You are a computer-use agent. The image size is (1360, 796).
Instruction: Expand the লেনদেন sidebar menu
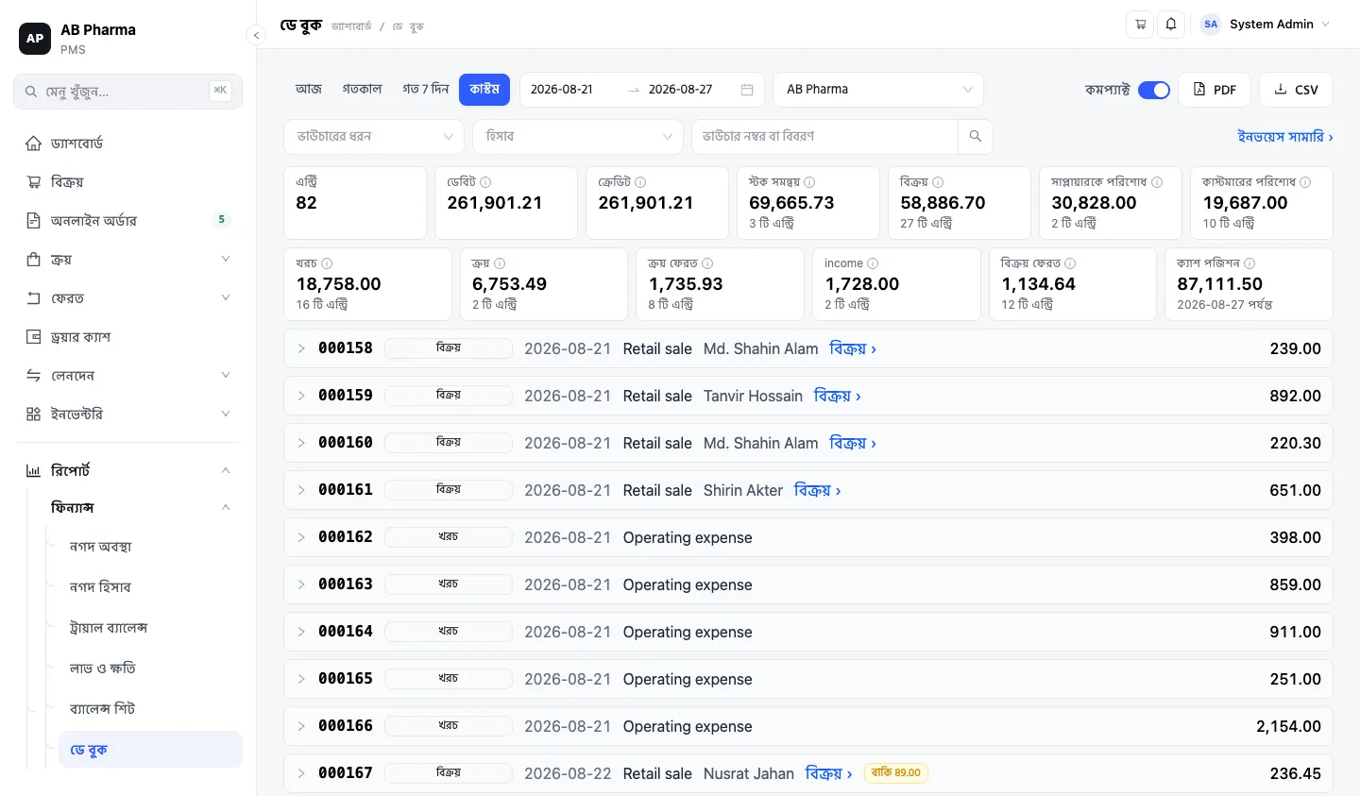coord(127,375)
